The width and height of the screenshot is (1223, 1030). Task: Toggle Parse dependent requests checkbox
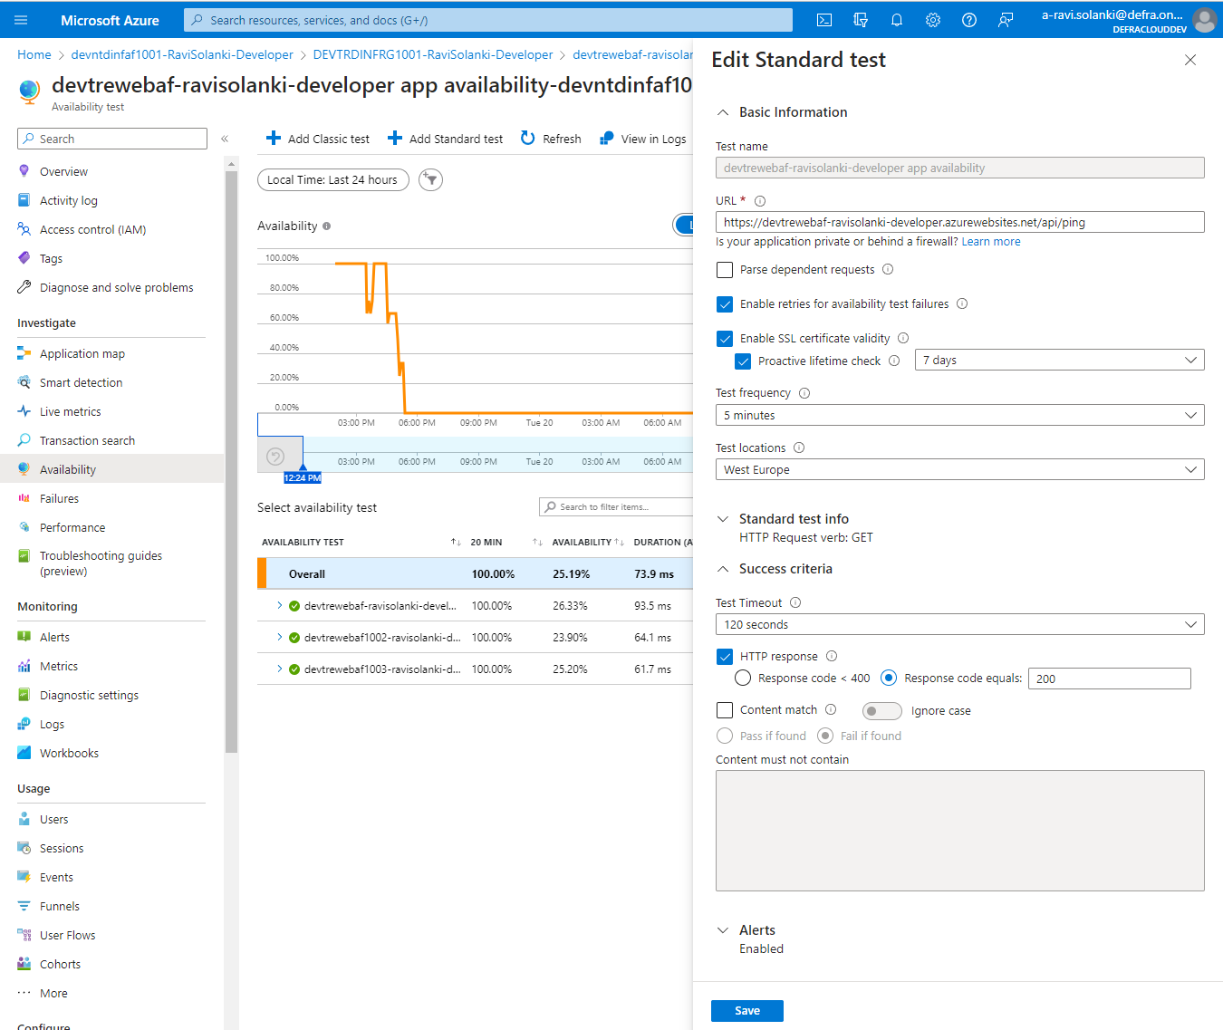point(725,270)
